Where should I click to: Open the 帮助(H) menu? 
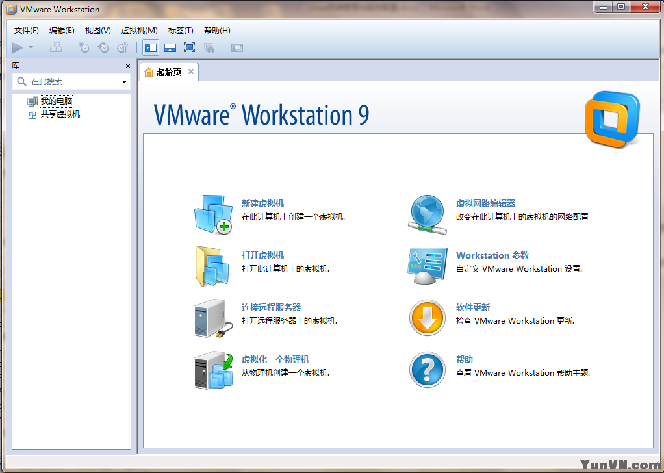point(217,31)
